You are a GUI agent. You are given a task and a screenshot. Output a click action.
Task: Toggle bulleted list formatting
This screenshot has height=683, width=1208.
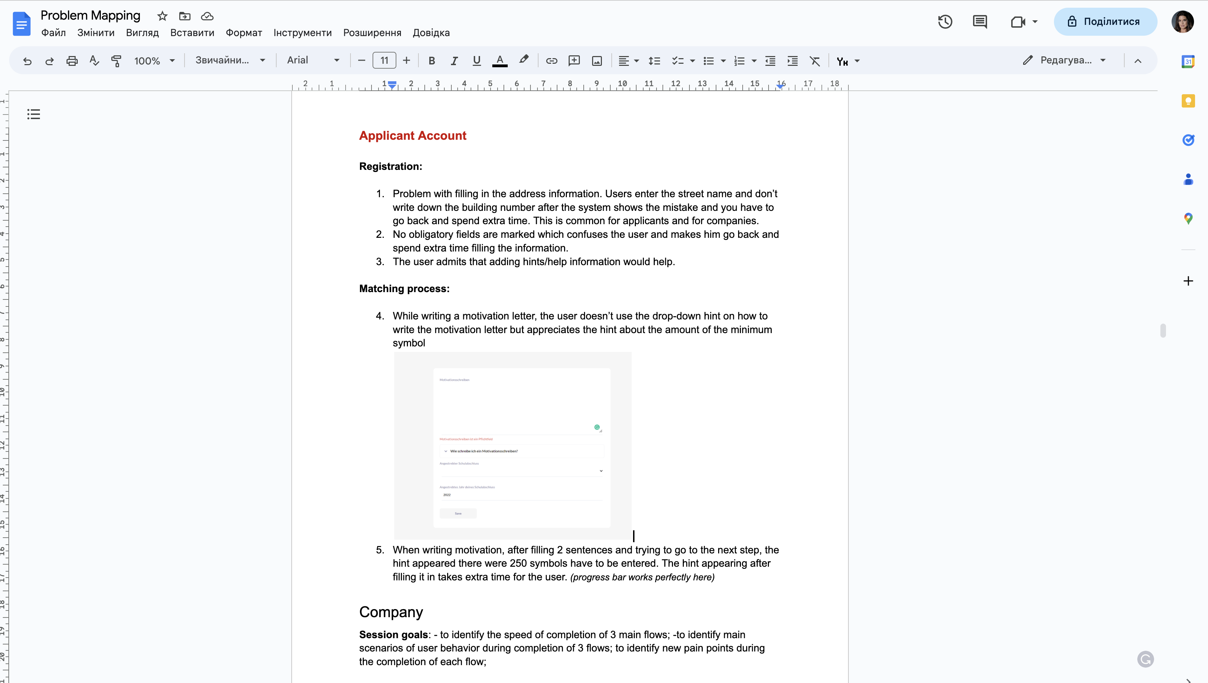(x=709, y=61)
